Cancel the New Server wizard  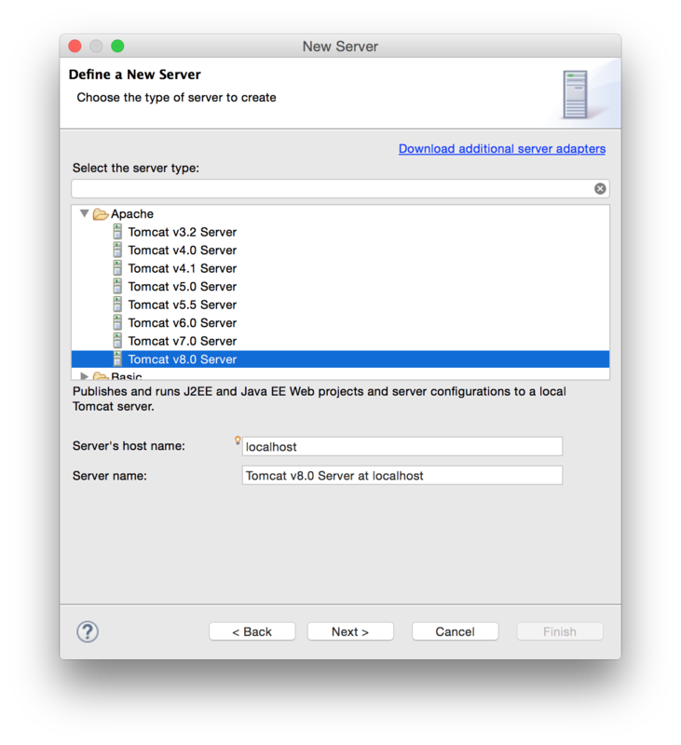(x=455, y=631)
